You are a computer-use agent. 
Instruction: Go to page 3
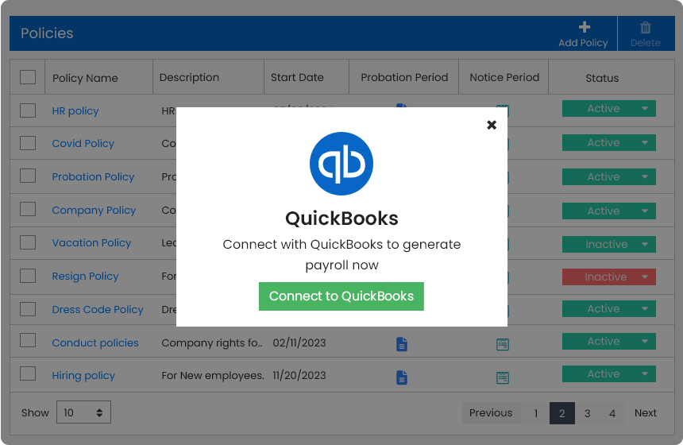(587, 413)
